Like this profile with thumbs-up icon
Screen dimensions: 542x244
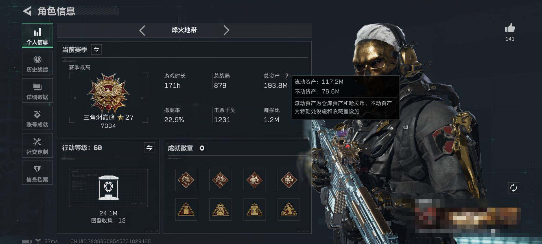(510, 28)
